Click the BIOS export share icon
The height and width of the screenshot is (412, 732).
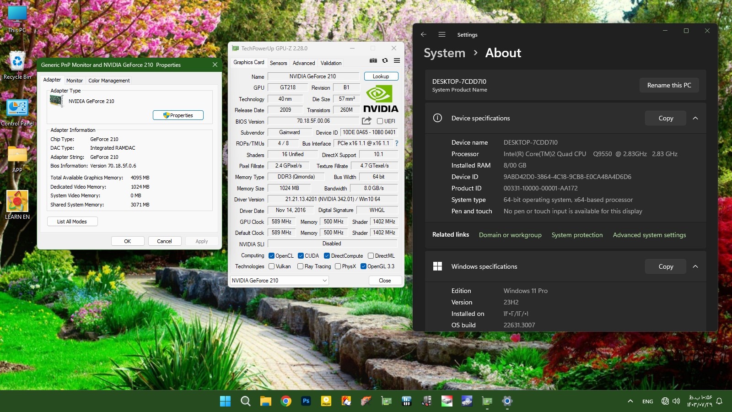coord(366,121)
